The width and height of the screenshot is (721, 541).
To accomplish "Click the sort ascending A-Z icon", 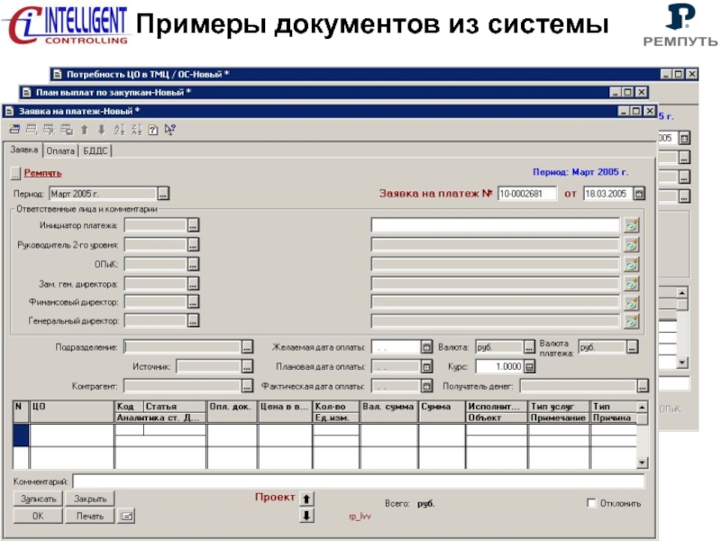I will click(120, 130).
